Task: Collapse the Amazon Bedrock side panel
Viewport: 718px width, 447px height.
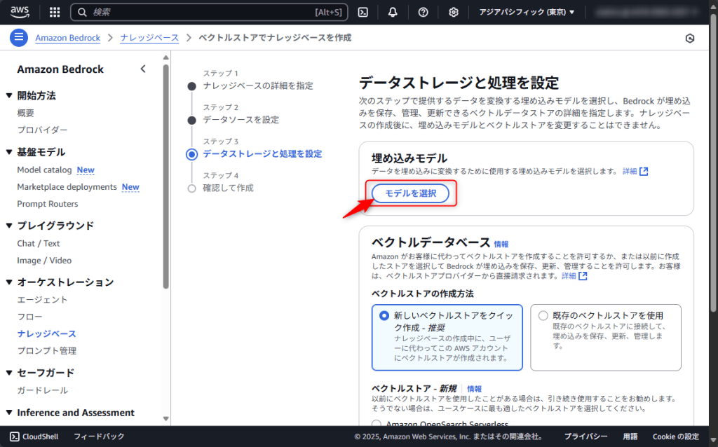Action: click(143, 69)
